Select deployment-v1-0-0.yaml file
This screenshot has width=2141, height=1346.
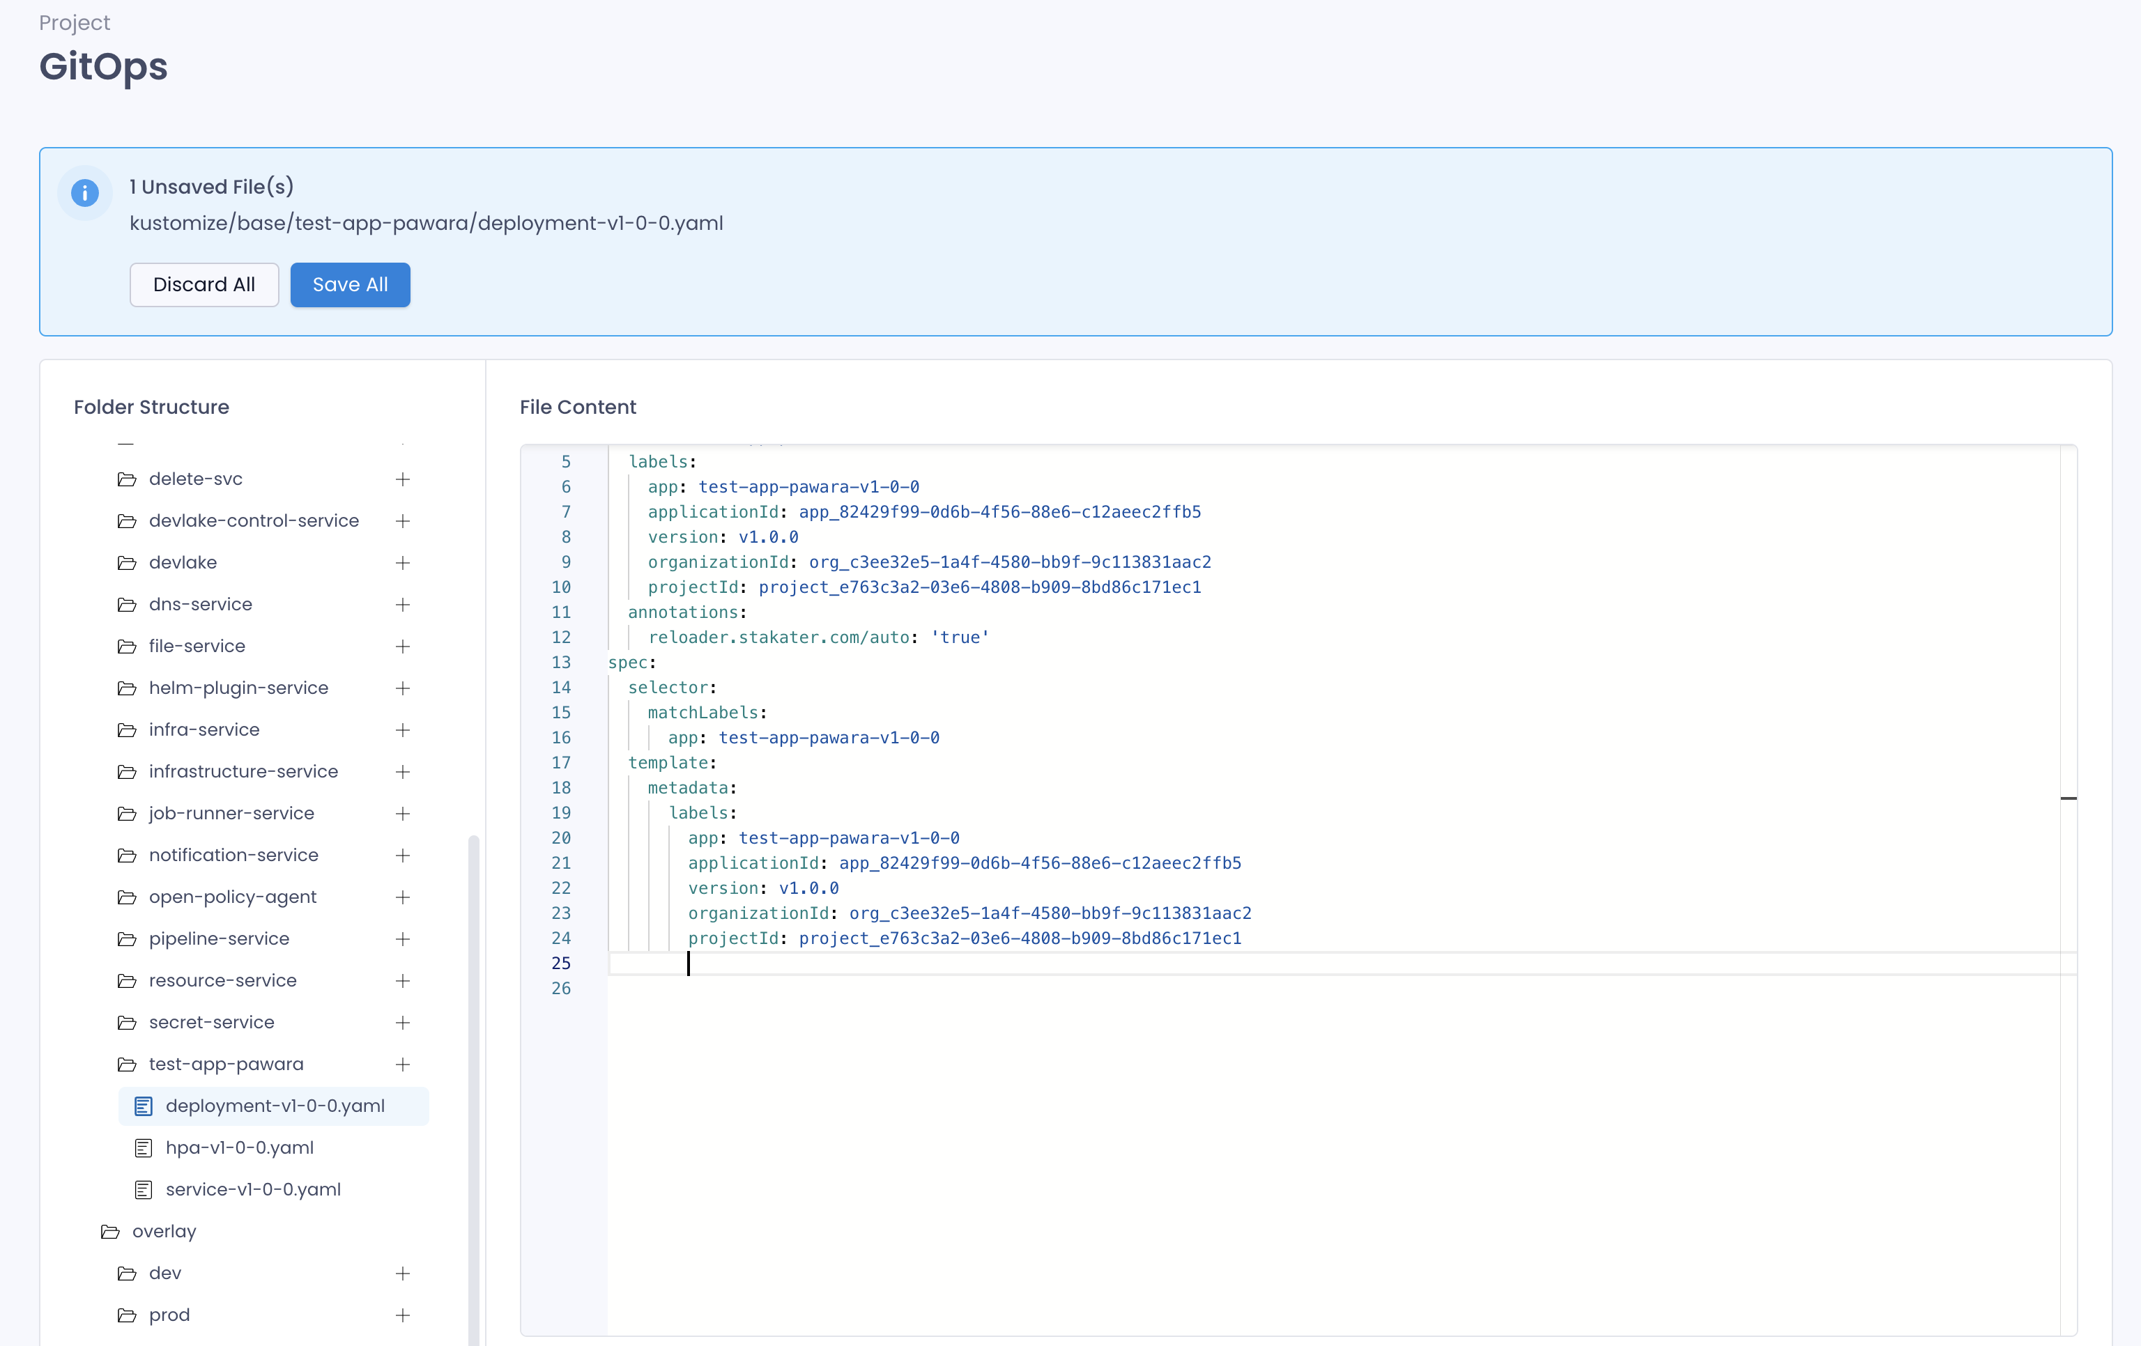(x=273, y=1106)
